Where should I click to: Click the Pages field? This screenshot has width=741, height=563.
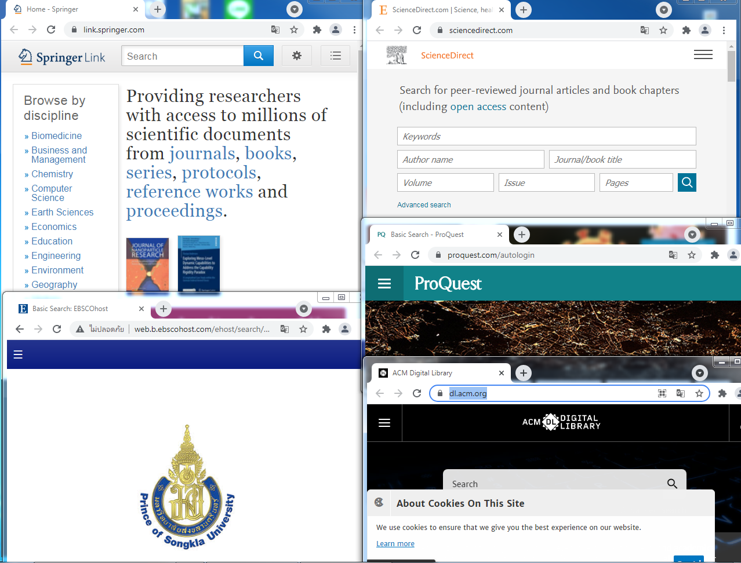pos(636,182)
